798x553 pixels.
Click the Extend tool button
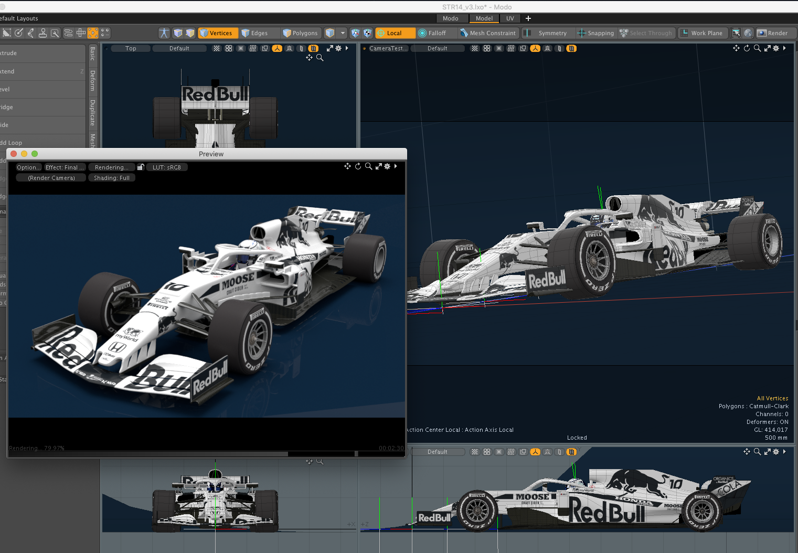(42, 71)
